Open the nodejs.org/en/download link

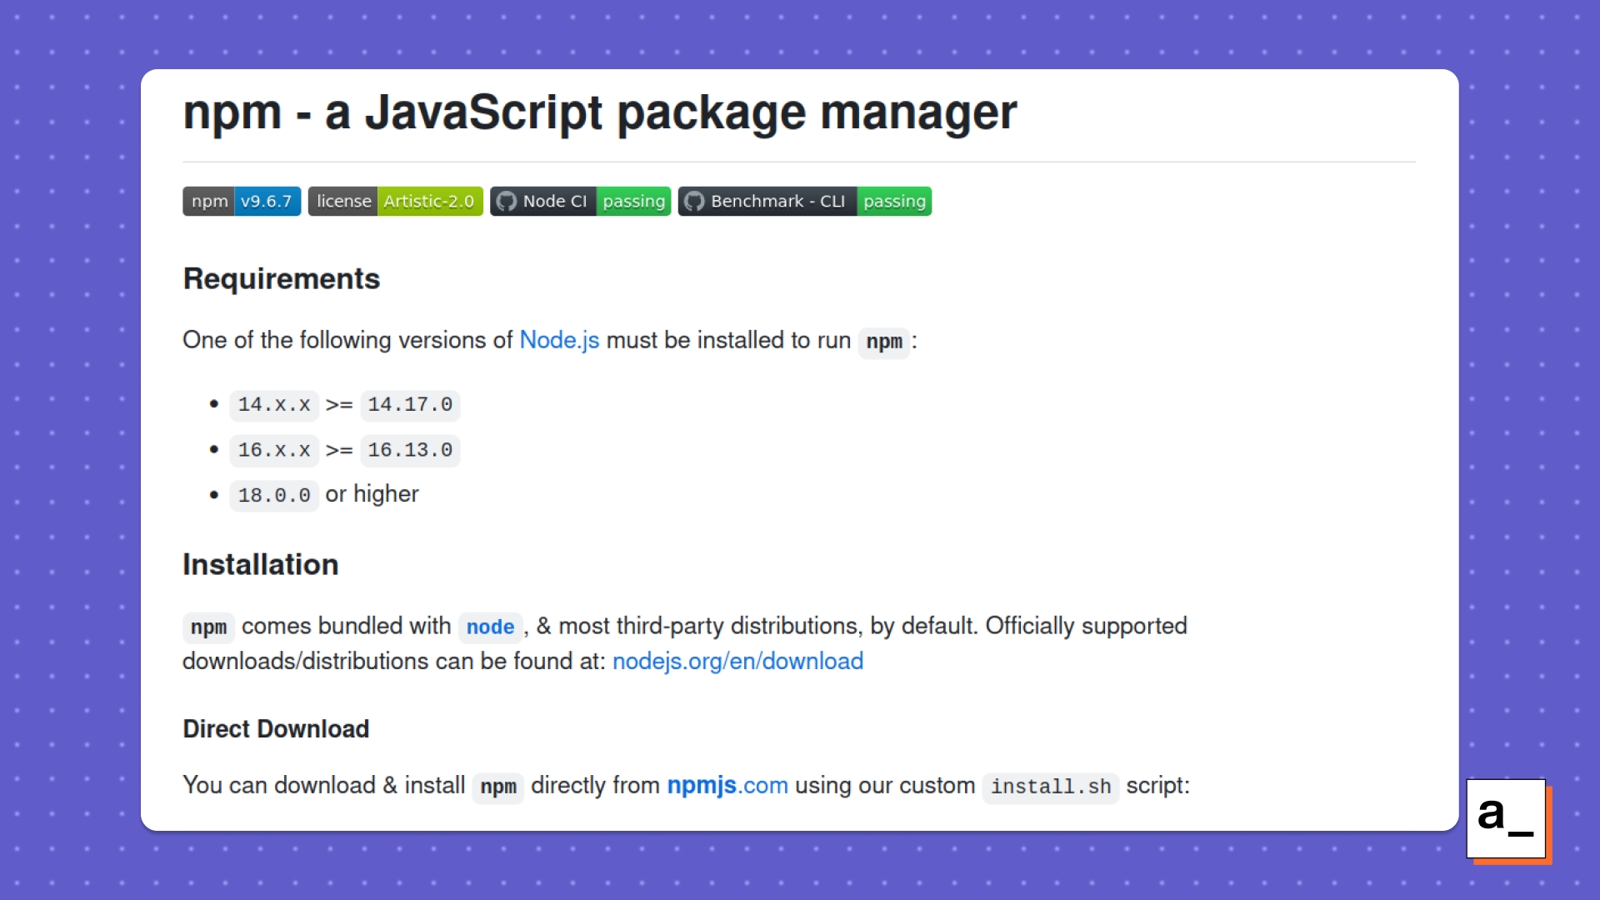click(737, 661)
